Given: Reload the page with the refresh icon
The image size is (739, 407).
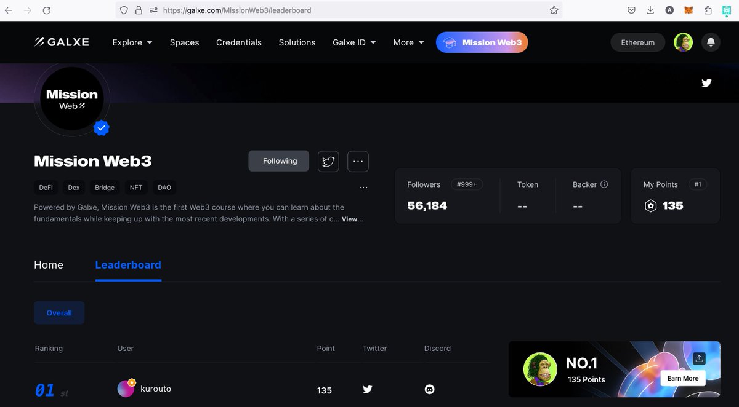Looking at the screenshot, I should (46, 10).
